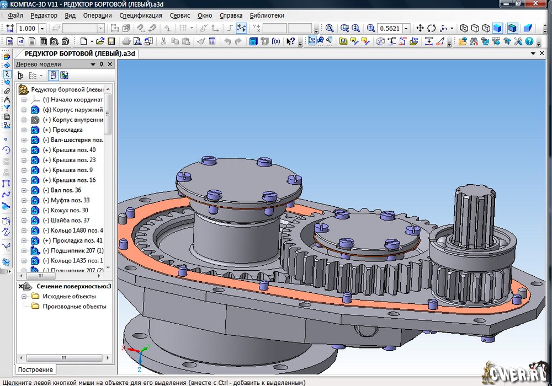Click the Cut scissors icon

pyautogui.click(x=163, y=41)
